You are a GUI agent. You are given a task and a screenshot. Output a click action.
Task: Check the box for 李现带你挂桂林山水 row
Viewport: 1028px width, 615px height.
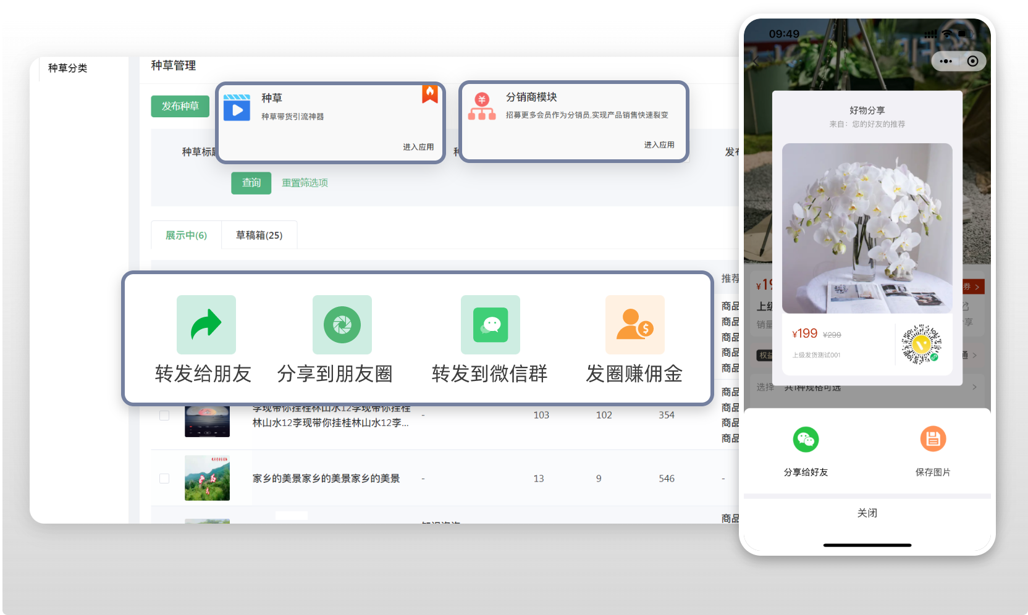164,416
